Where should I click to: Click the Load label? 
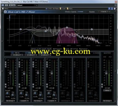[64, 9]
